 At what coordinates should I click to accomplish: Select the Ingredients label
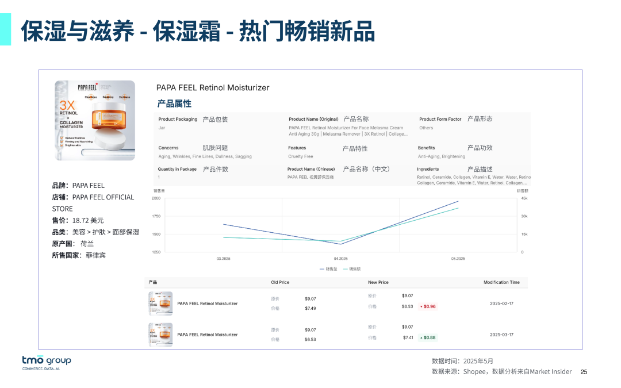(x=428, y=170)
